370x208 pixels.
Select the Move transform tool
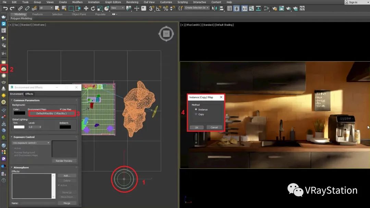point(86,8)
